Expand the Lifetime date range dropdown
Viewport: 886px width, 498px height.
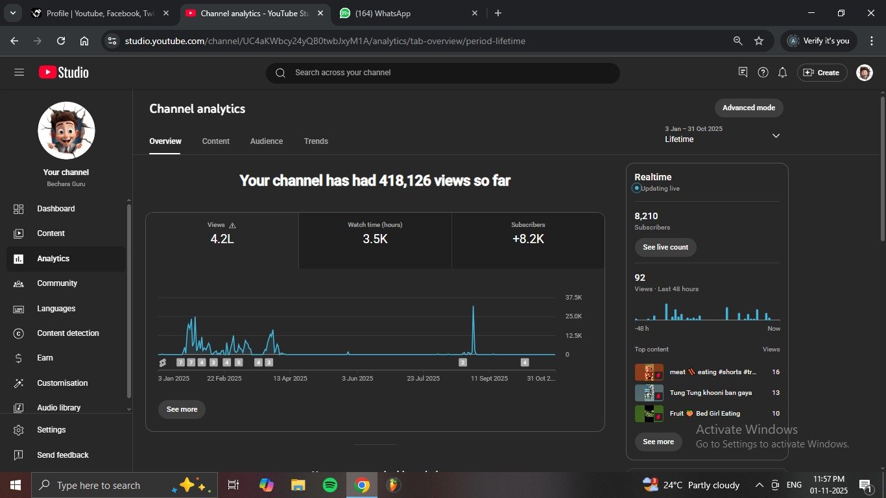point(776,136)
